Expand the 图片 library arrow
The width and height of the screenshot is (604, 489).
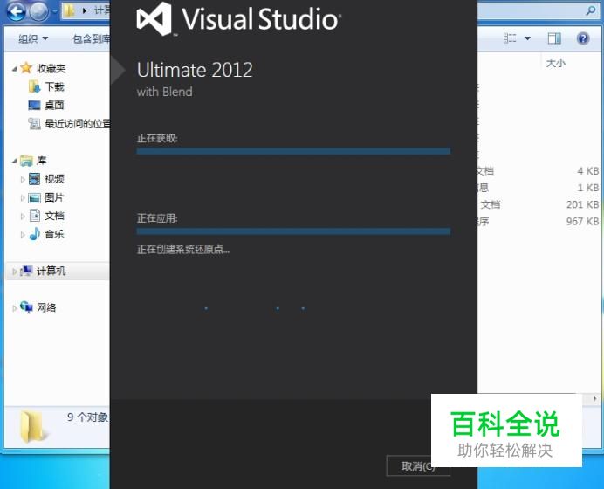click(x=23, y=197)
